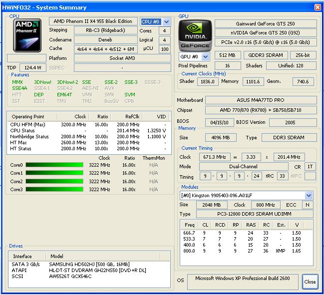Click the BIOS date 04/15/10

[x=220, y=122]
